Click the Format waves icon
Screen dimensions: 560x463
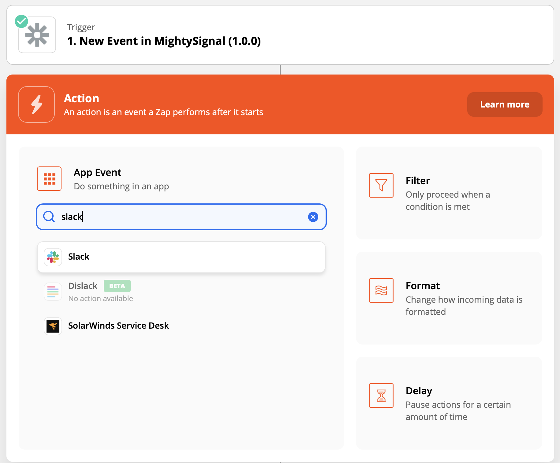[381, 290]
